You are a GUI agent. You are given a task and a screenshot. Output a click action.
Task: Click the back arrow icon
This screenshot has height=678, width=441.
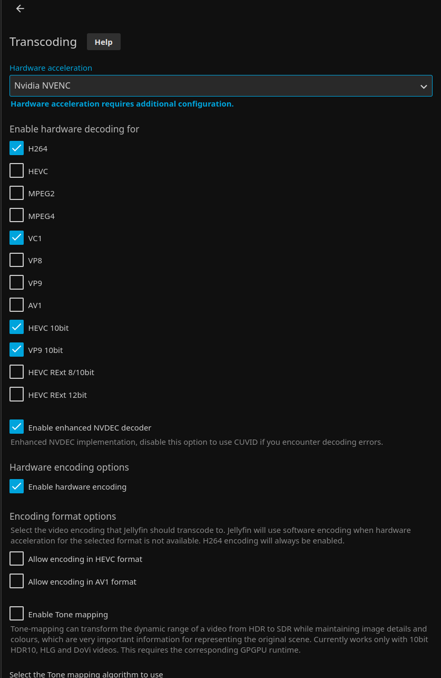click(x=20, y=8)
